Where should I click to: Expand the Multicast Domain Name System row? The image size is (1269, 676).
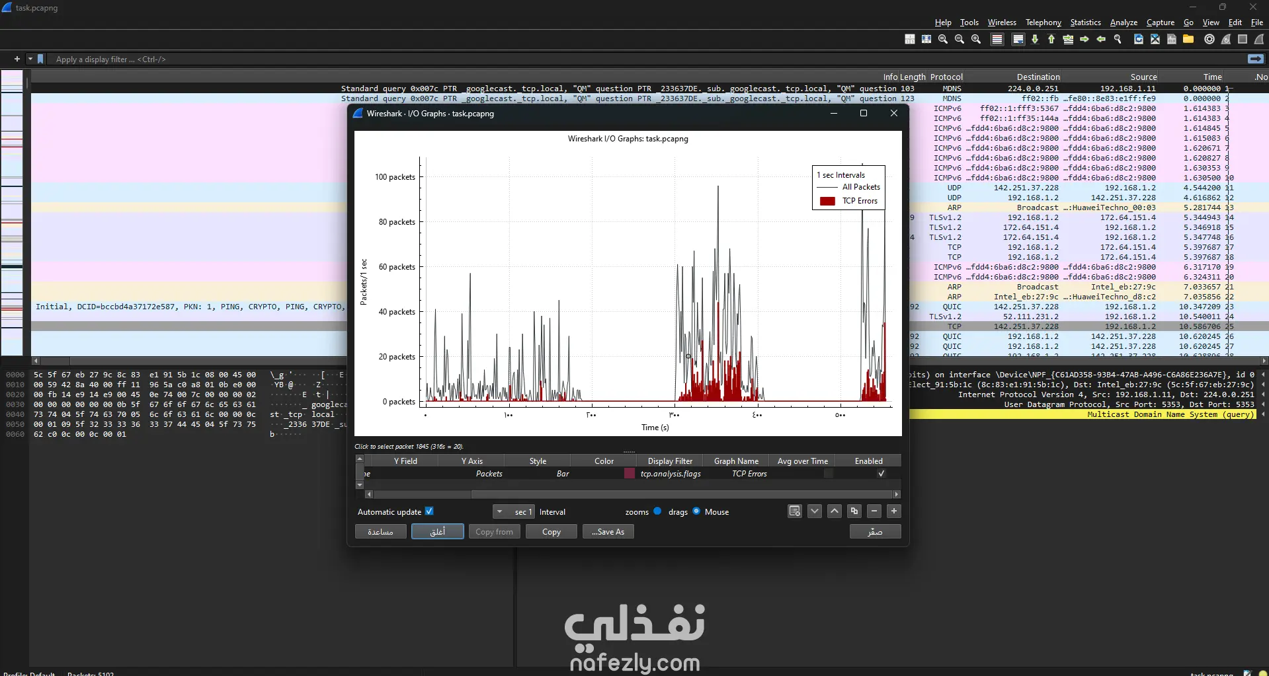1263,414
